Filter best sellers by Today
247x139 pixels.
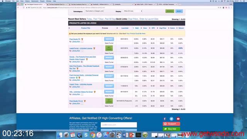(89, 19)
